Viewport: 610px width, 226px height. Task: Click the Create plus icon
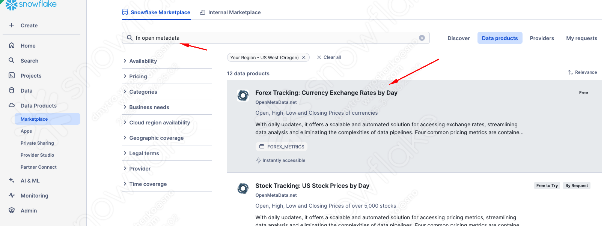coord(12,25)
